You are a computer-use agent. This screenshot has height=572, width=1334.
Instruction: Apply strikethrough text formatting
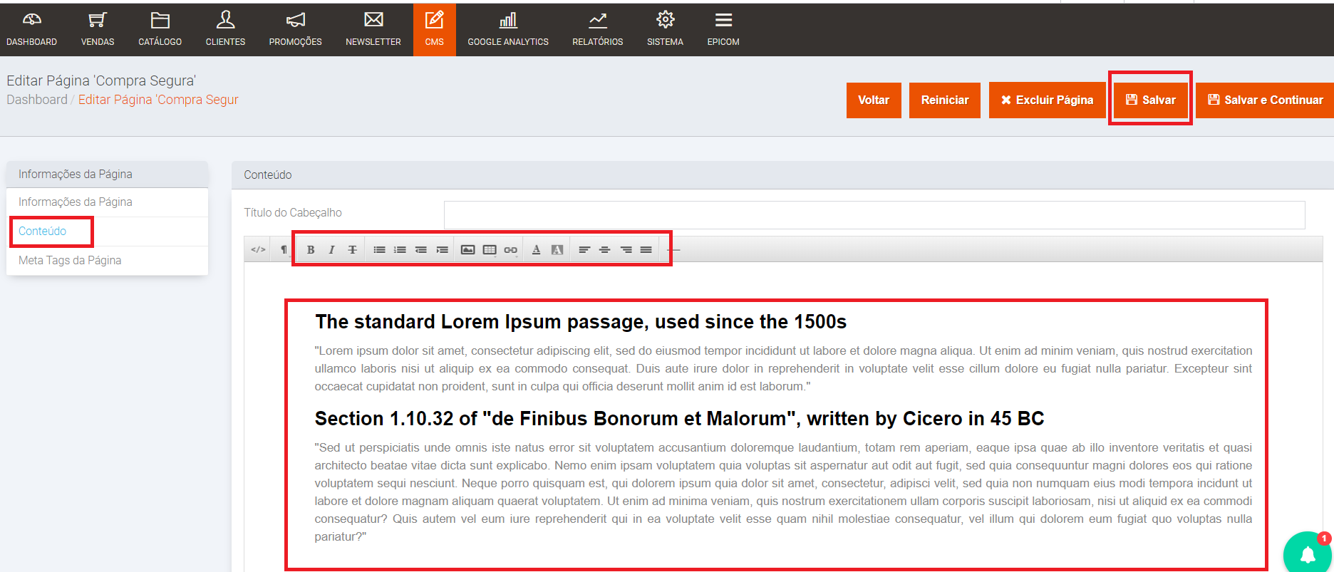tap(352, 250)
